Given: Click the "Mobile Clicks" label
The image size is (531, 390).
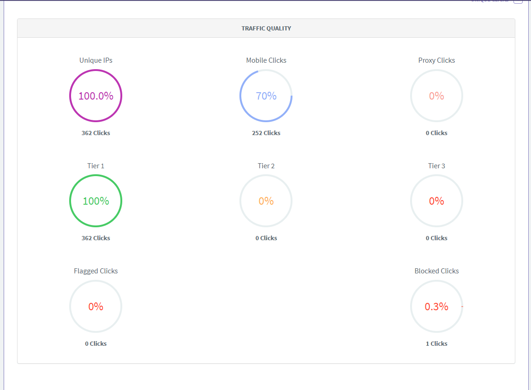Looking at the screenshot, I should tap(266, 60).
